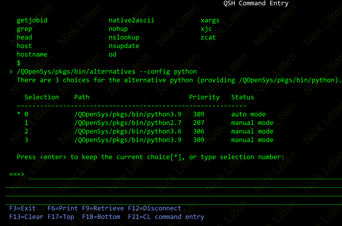Click the python2.7 path
This screenshot has width=342, height=226.
coord(128,123)
